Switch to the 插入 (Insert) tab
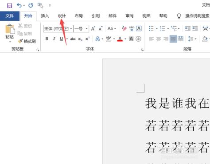The width and height of the screenshot is (210, 164). 45,16
